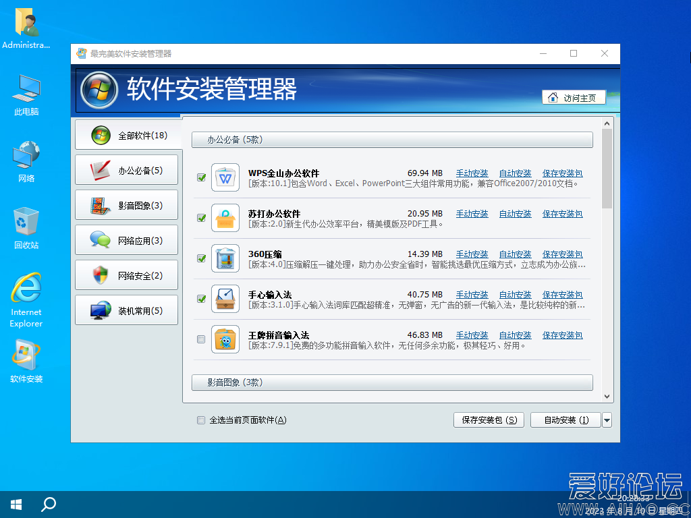Click the Windows Start button
Viewport: 691px width, 518px height.
(x=16, y=504)
